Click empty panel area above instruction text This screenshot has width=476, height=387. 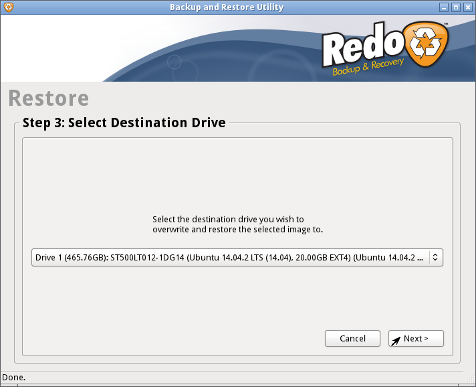(237, 174)
